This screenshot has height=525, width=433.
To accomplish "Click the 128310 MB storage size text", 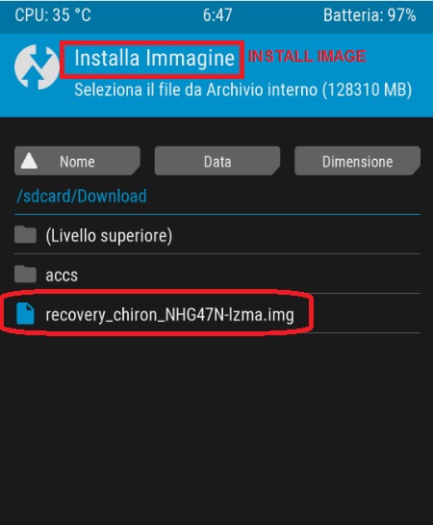I will pyautogui.click(x=367, y=90).
